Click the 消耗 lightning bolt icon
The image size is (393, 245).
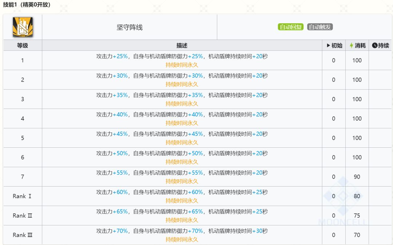click(x=351, y=46)
